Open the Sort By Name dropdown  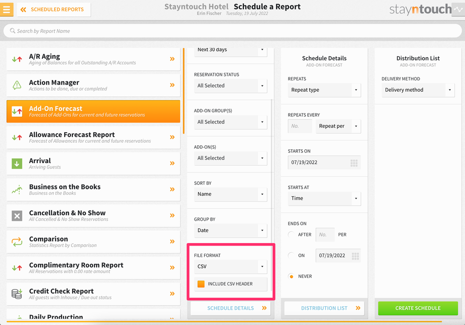(x=230, y=194)
